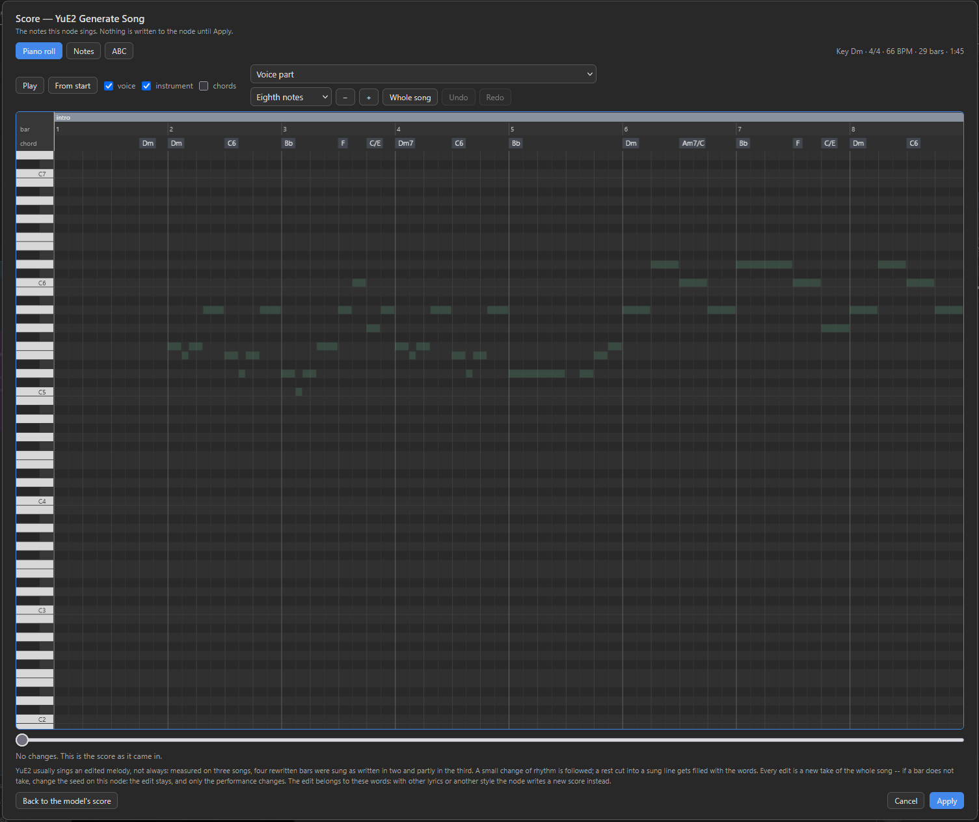Open the Voice part dropdown

[x=423, y=74]
